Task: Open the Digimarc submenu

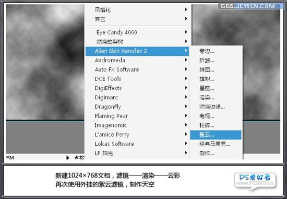Action: (x=138, y=97)
